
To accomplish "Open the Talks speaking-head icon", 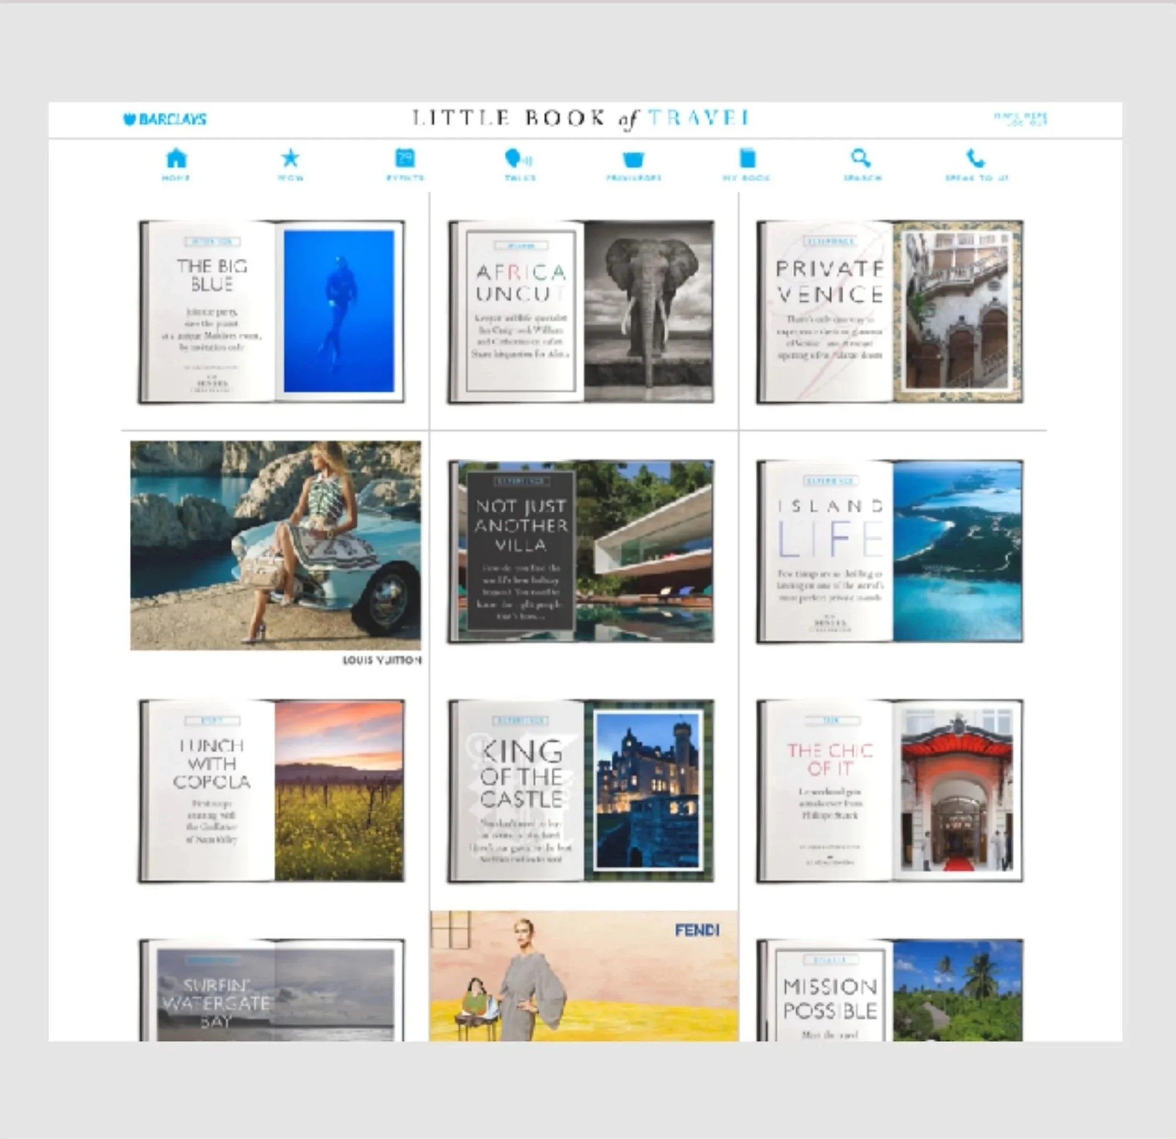I will pos(519,158).
